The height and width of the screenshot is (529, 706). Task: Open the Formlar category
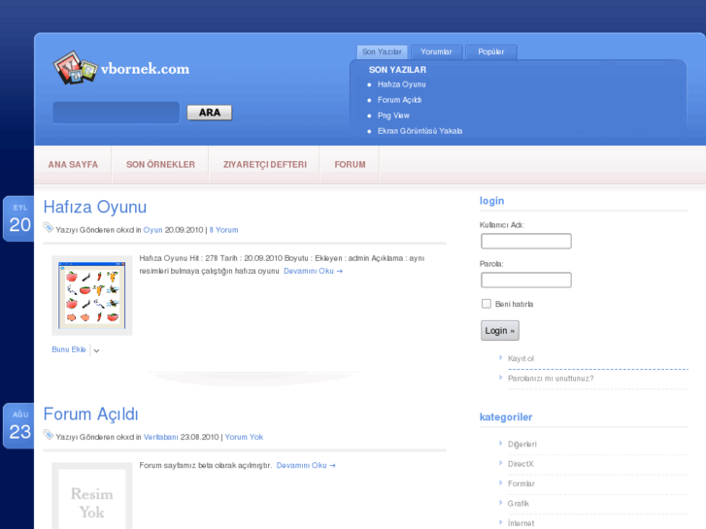click(x=521, y=483)
